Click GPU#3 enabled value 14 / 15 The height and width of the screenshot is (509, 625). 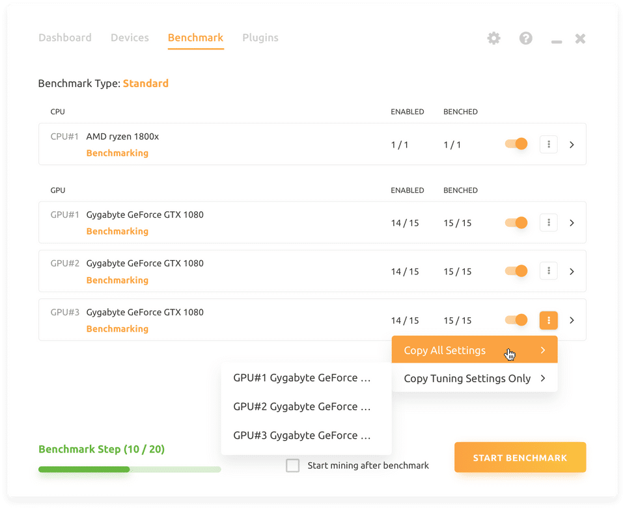pos(405,320)
